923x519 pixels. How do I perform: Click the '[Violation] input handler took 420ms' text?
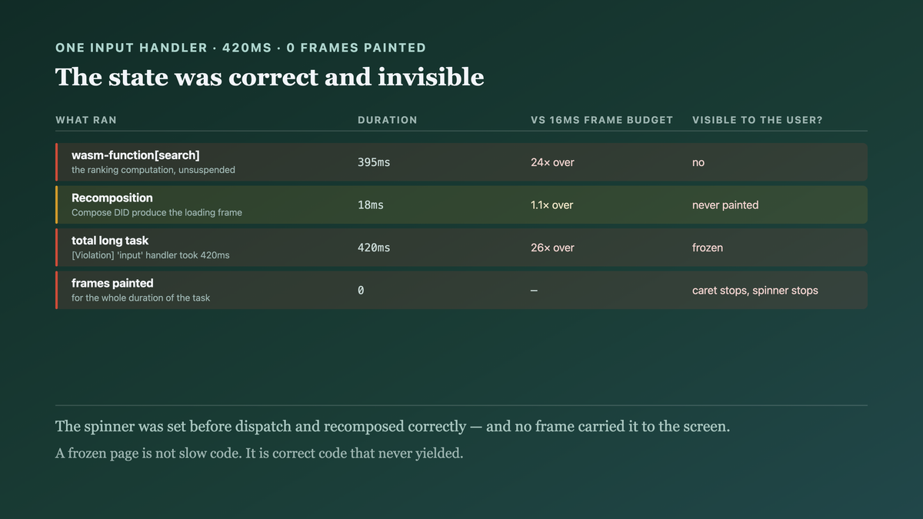[151, 255]
